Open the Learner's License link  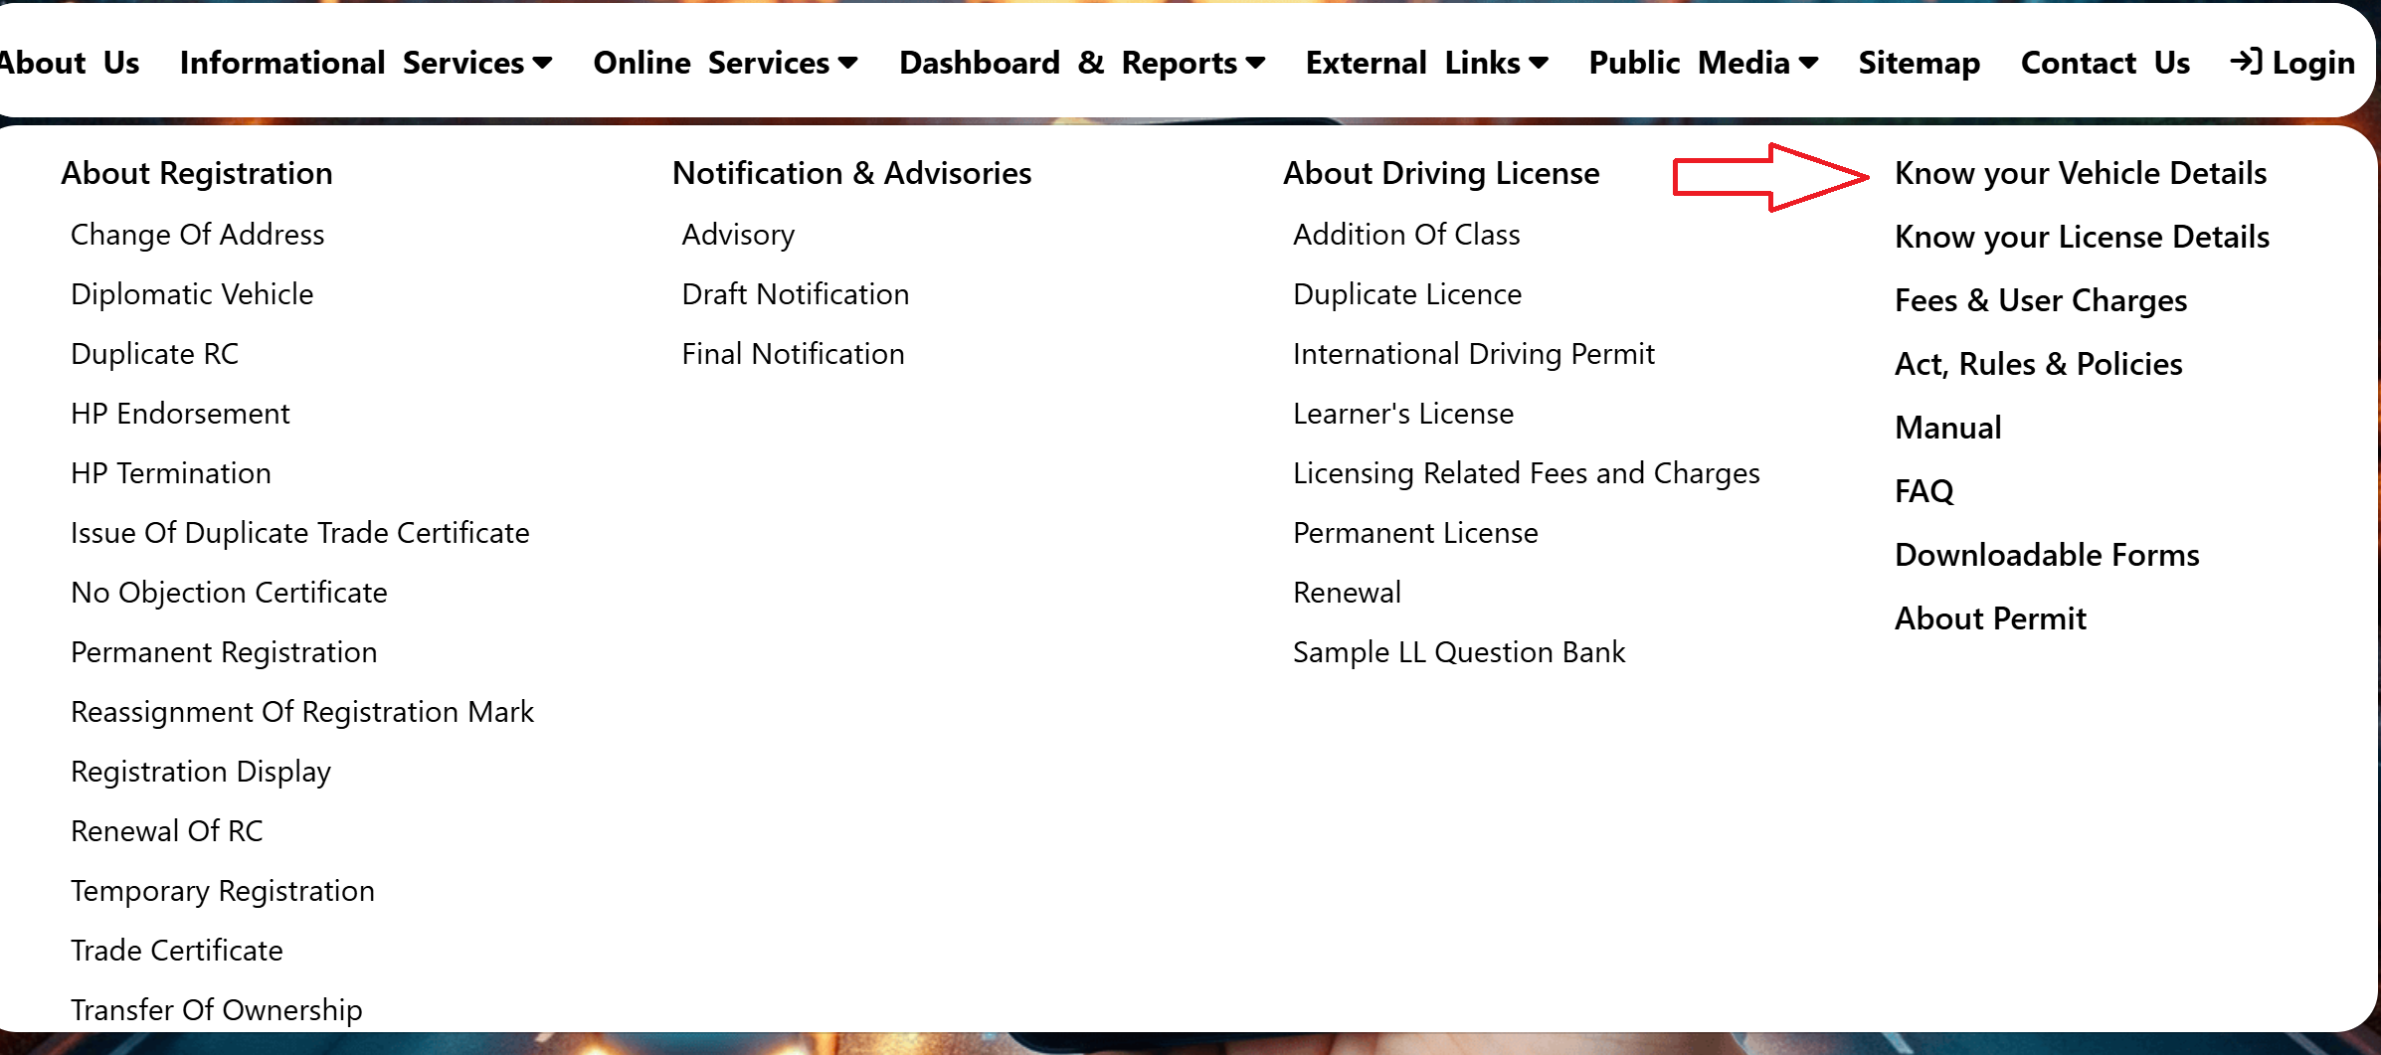click(1402, 414)
